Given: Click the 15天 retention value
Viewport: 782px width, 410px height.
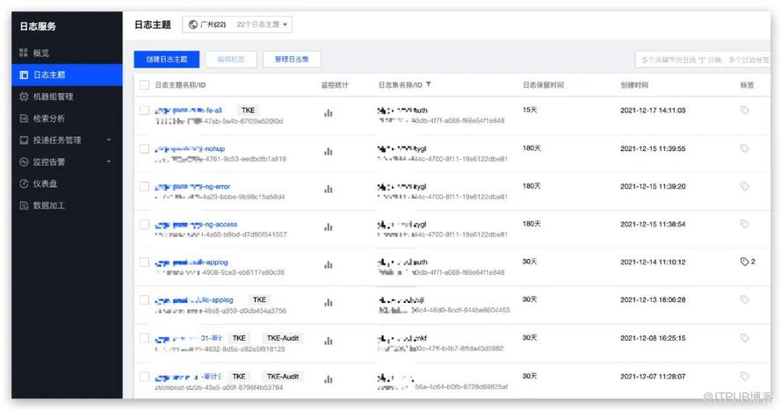Looking at the screenshot, I should (x=530, y=110).
